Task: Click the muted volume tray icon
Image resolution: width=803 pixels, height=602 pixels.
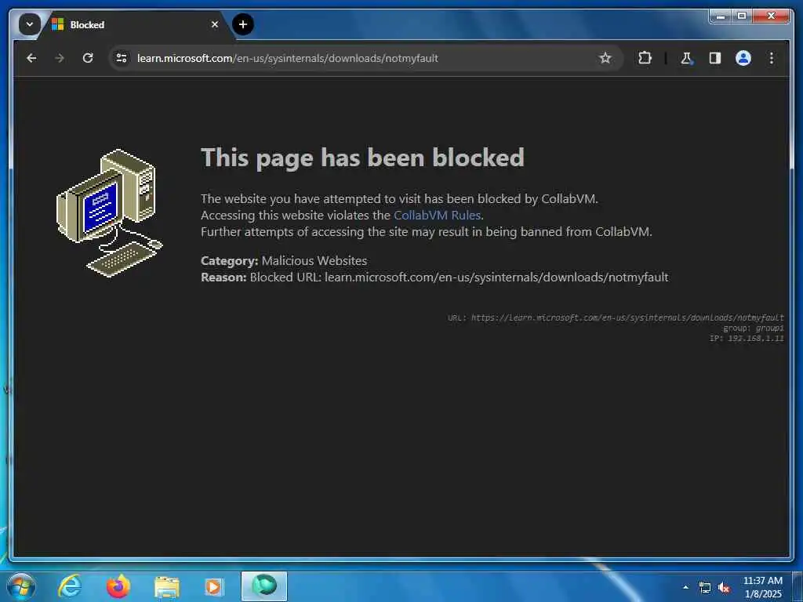Action: 724,588
